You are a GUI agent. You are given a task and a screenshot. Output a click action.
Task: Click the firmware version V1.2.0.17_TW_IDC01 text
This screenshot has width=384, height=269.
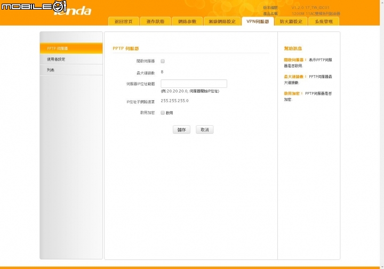pyautogui.click(x=310, y=7)
